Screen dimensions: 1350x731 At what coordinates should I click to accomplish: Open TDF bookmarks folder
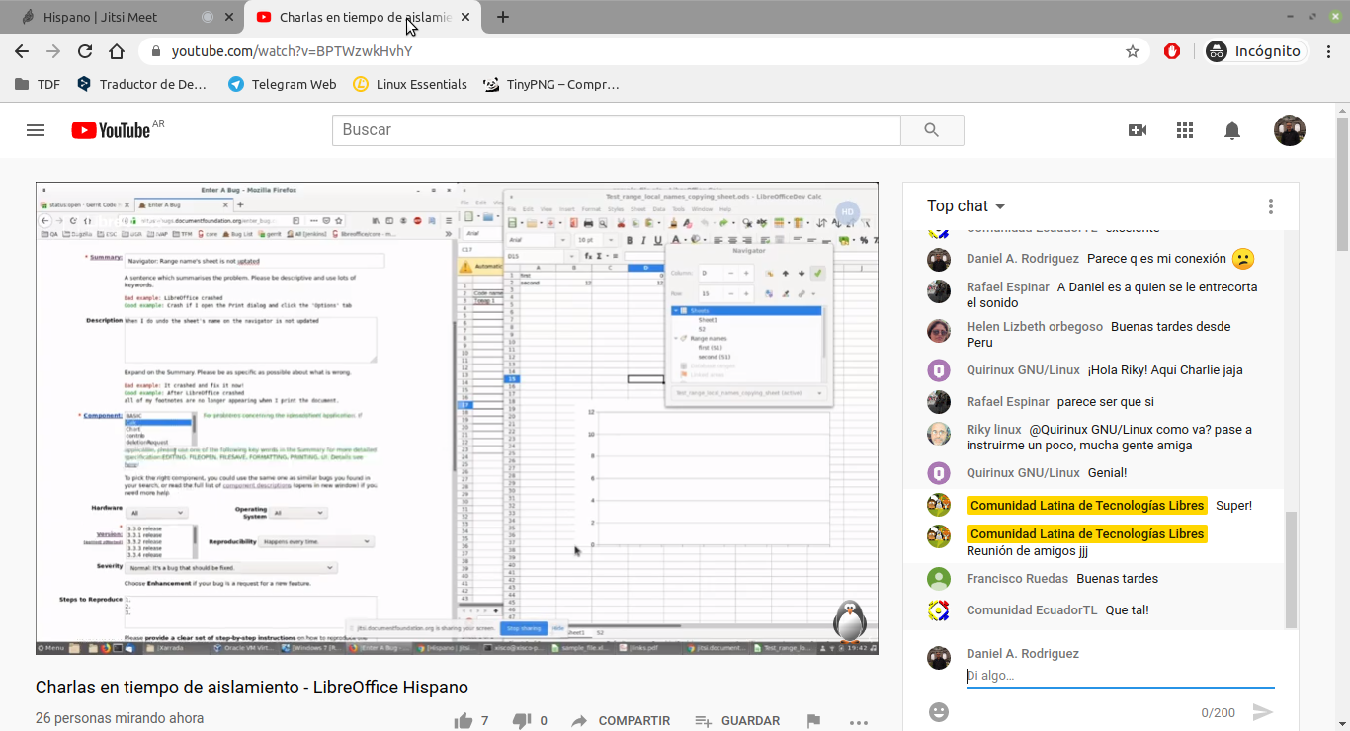pos(38,84)
